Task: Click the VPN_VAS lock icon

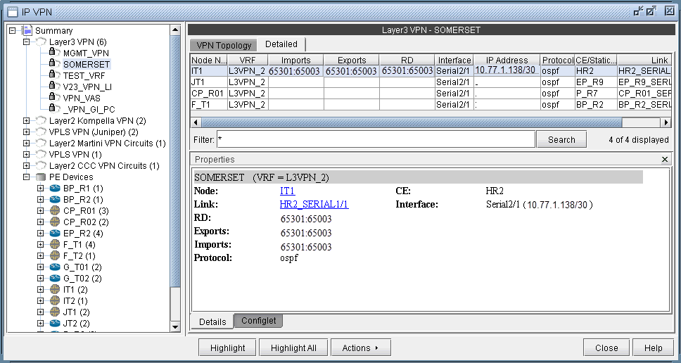Action: click(53, 98)
